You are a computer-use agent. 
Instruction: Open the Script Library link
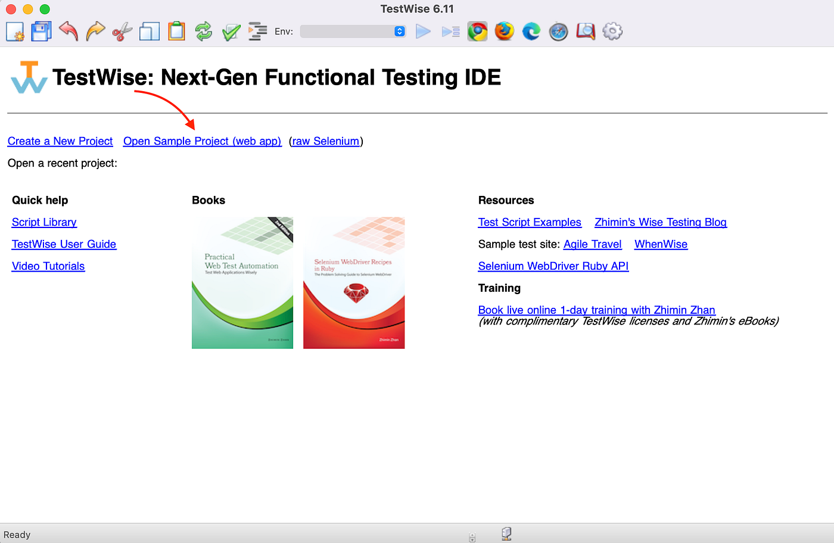click(44, 222)
